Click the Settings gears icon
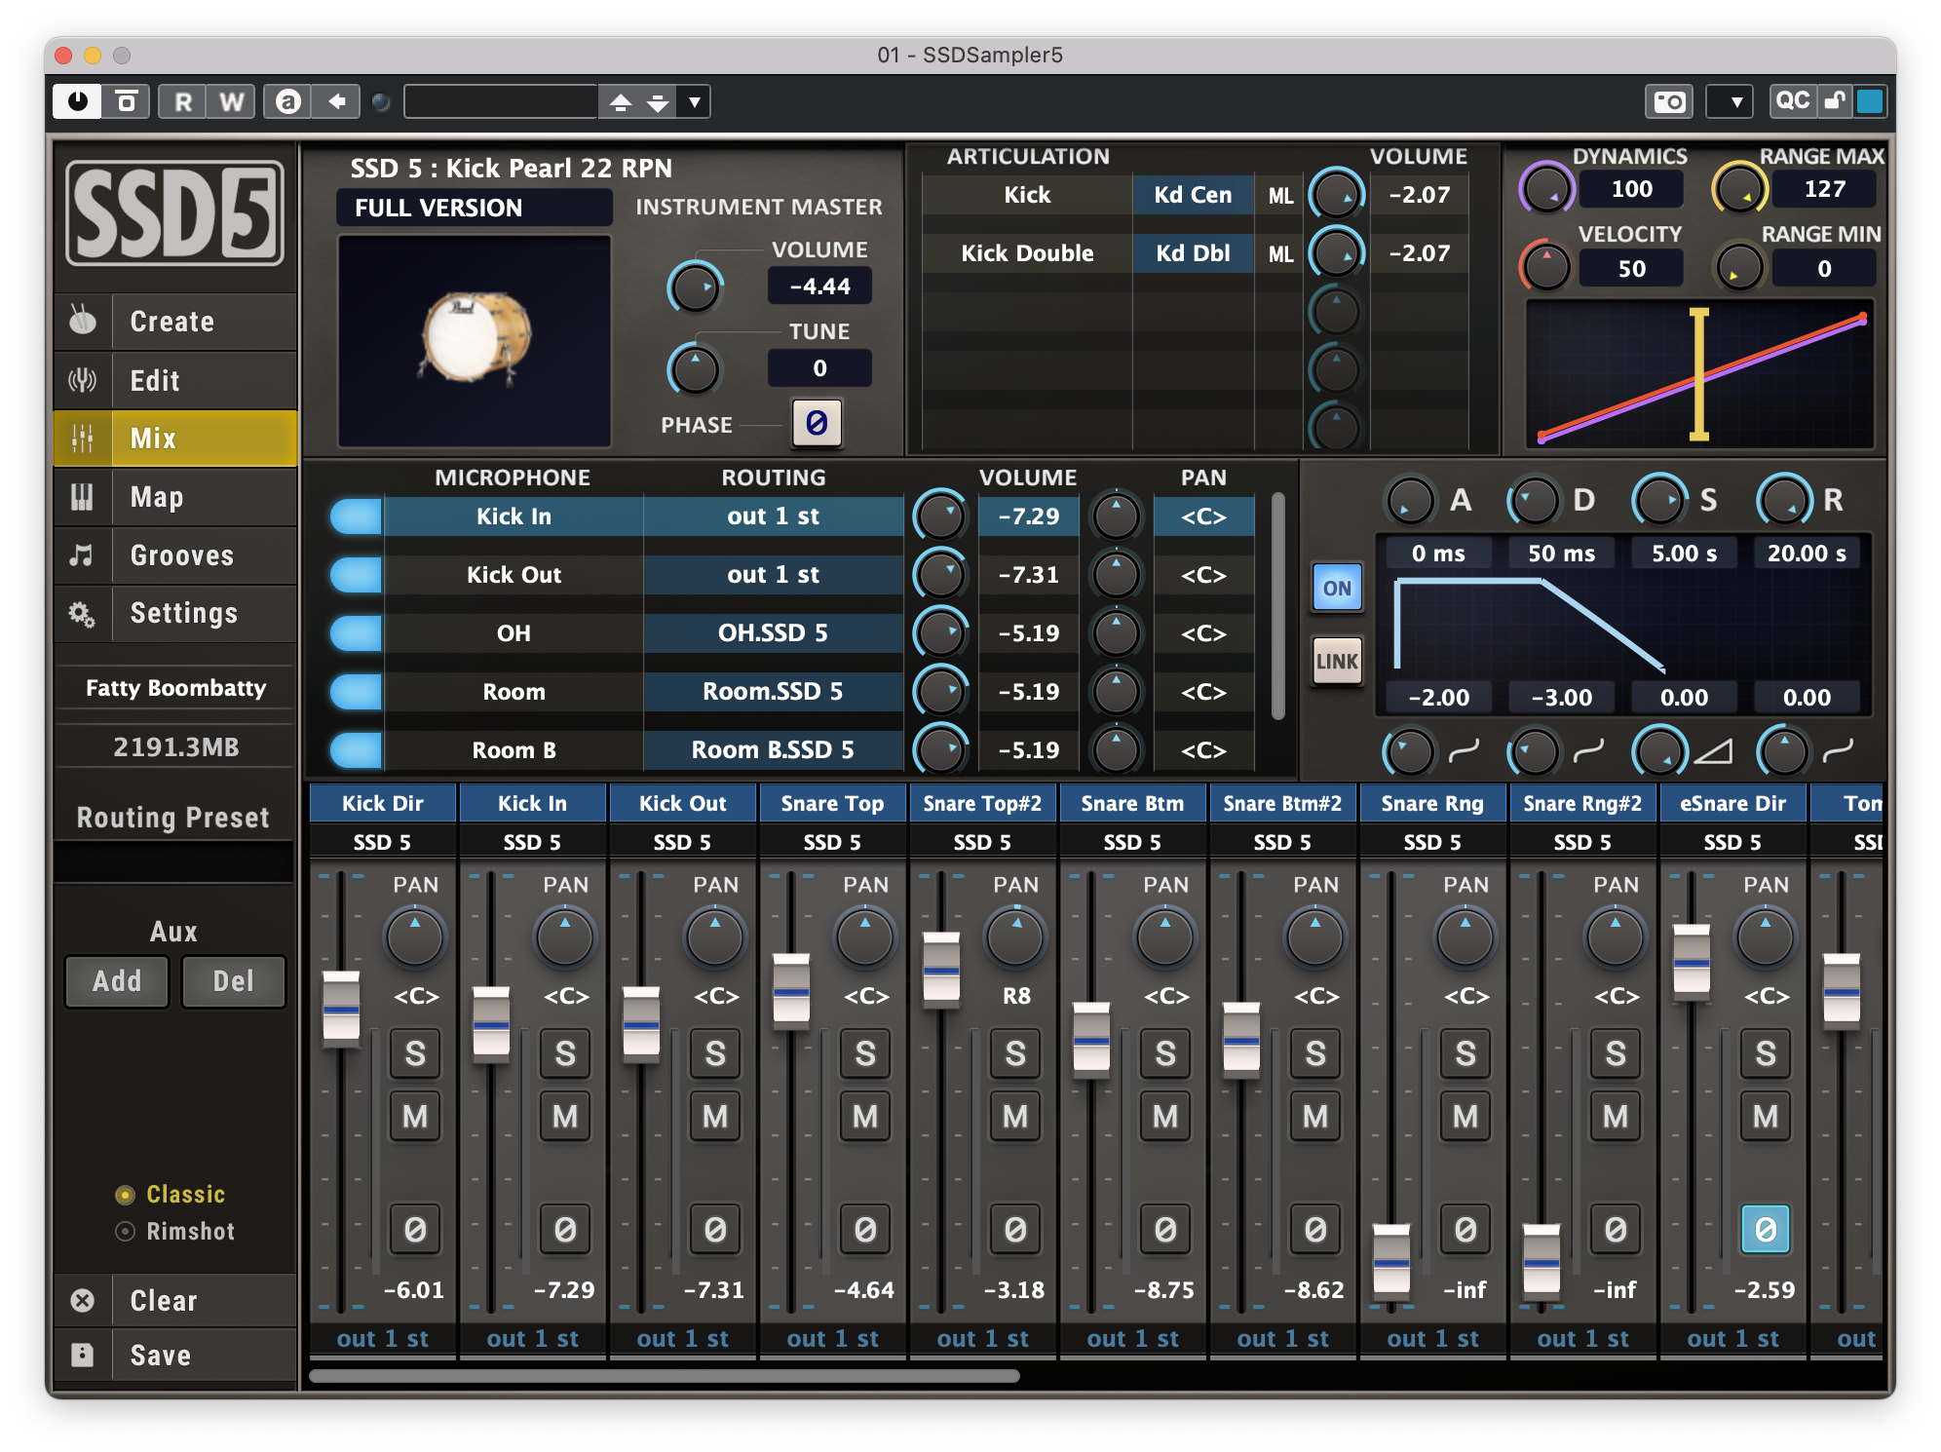 click(82, 614)
